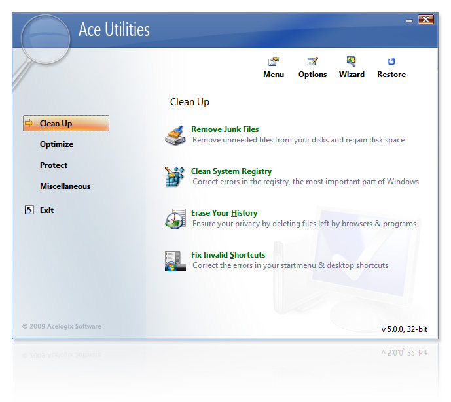Close the Ace Utilities window
This screenshot has height=402, width=451.
[426, 20]
